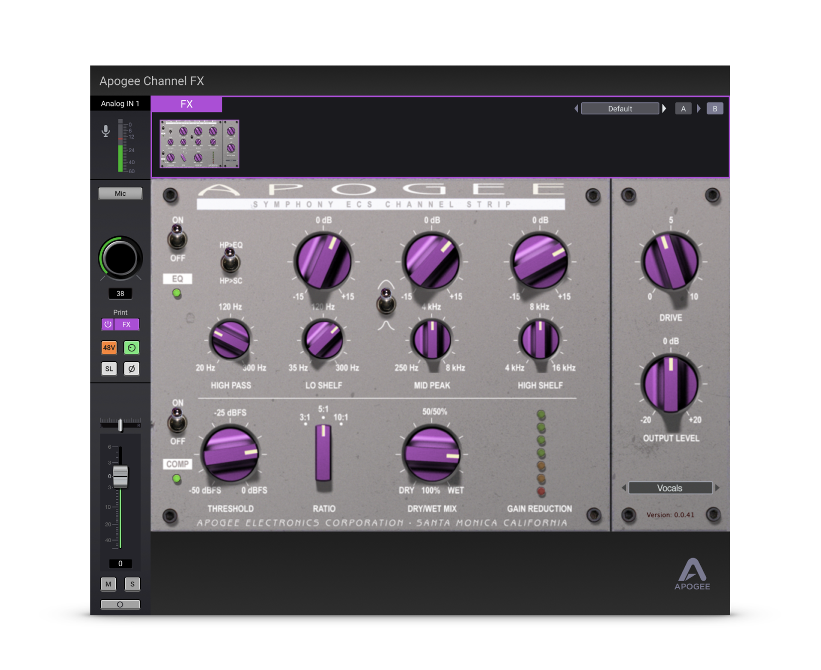Image resolution: width=821 pixels, height=670 pixels.
Task: Flip the COMP ON/OFF toggle switch
Action: click(177, 421)
